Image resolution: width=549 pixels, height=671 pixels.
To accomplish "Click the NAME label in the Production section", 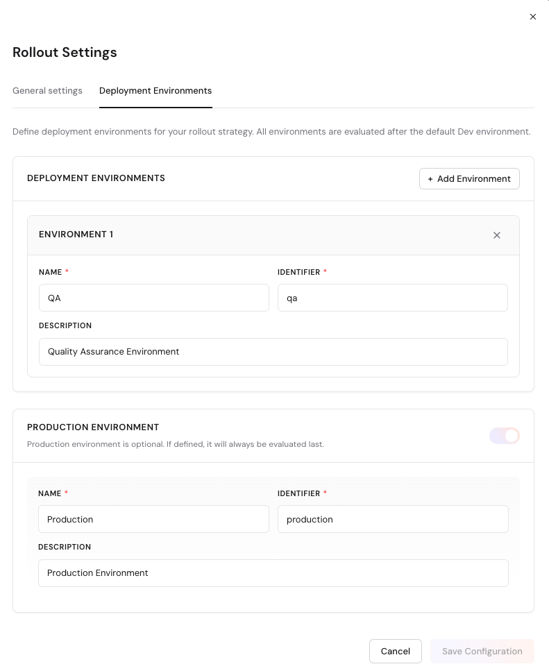I will (x=49, y=494).
